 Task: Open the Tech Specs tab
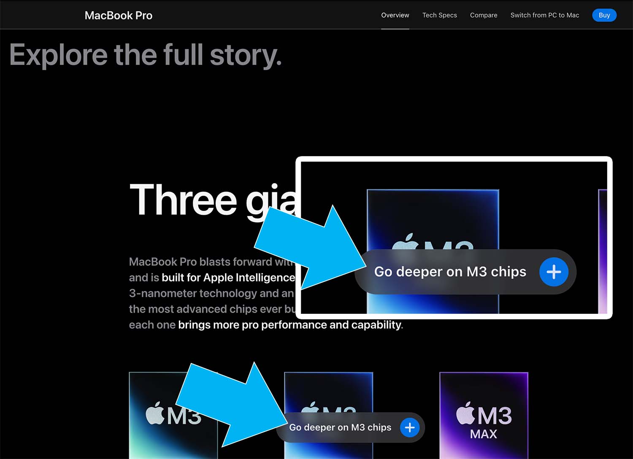[x=439, y=15]
